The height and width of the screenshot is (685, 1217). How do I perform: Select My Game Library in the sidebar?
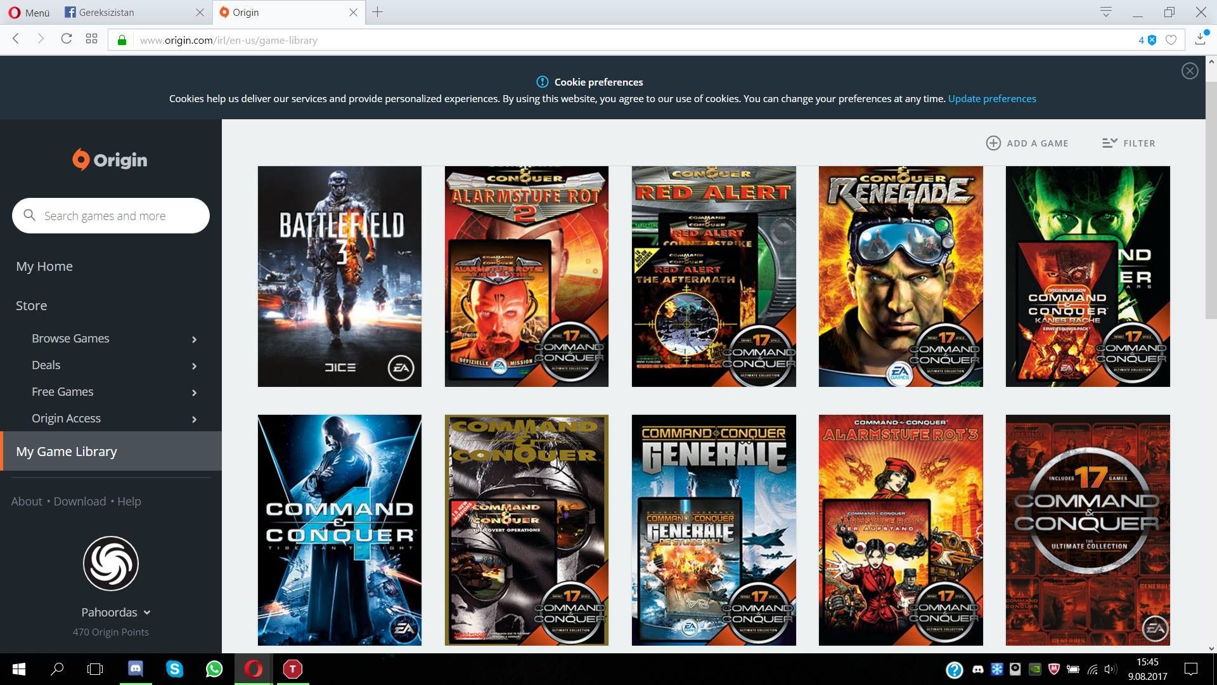pos(67,452)
